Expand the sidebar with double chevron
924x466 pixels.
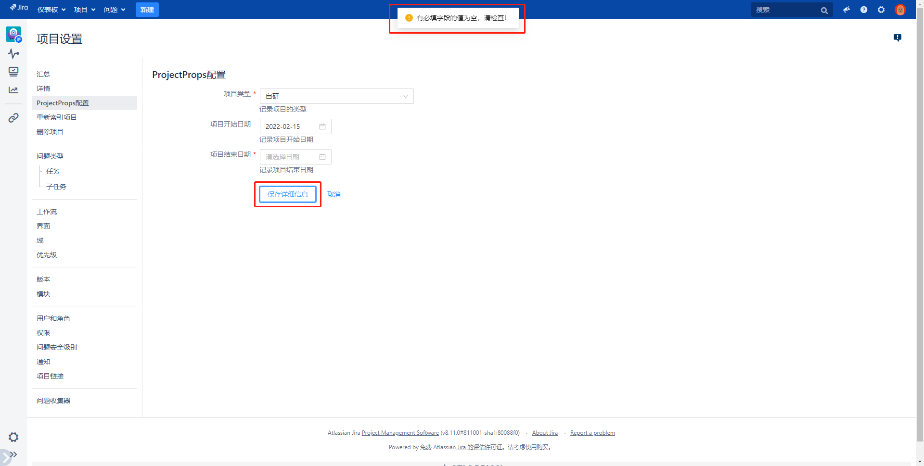click(13, 454)
